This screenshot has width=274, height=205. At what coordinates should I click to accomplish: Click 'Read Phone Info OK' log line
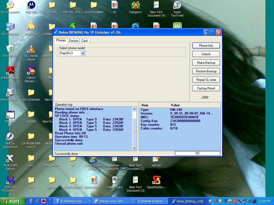click(x=71, y=133)
